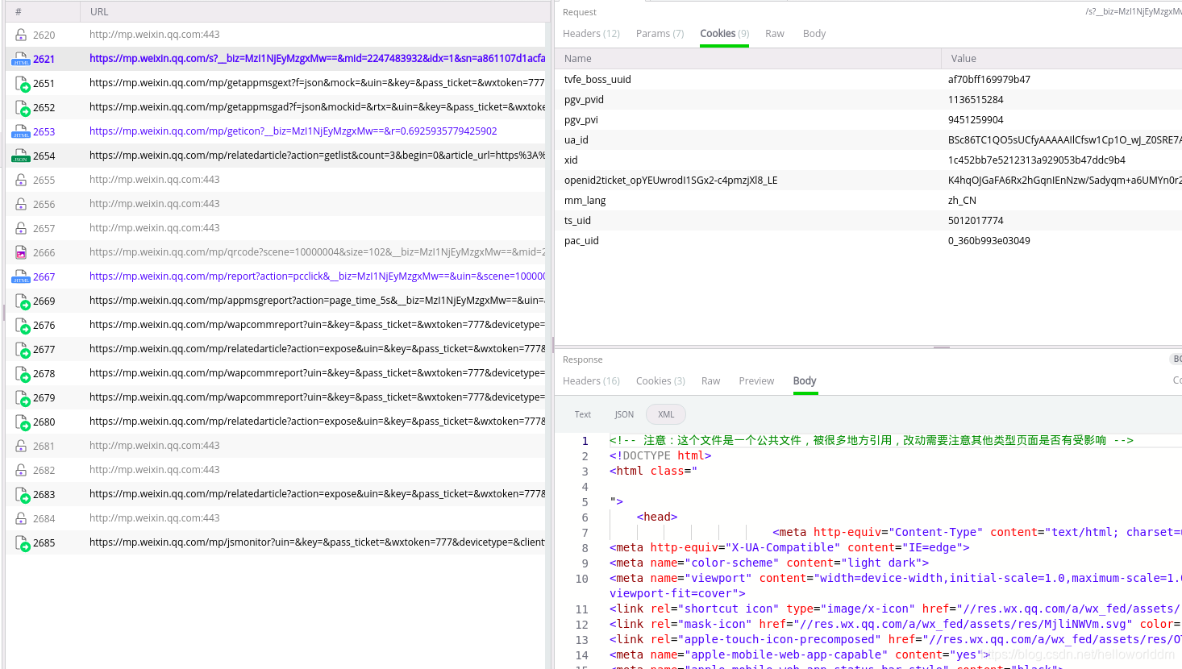The height and width of the screenshot is (669, 1182).
Task: Click the HTML icon of request 2667
Action: click(x=21, y=276)
